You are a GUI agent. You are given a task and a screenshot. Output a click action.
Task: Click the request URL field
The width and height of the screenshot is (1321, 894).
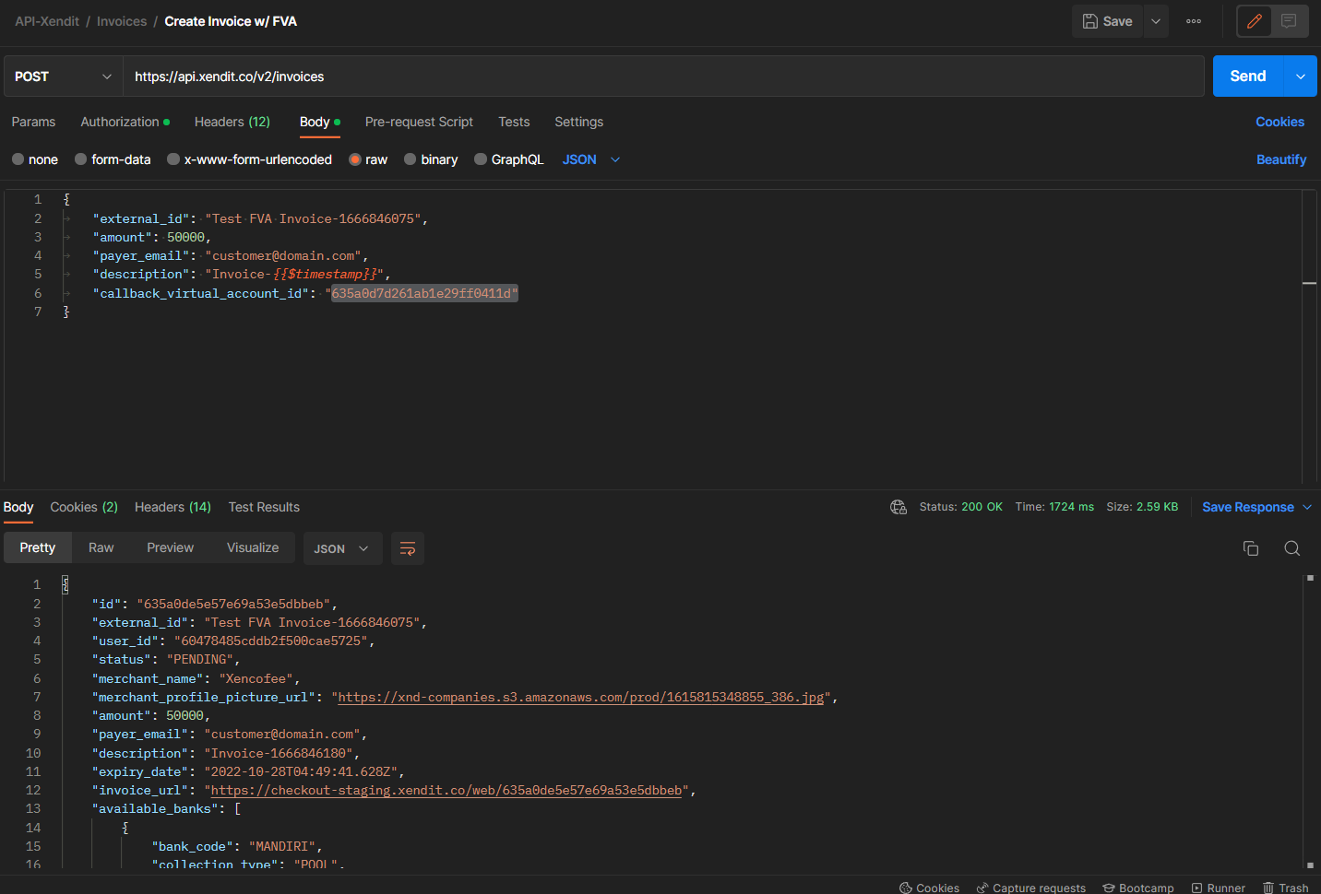point(663,76)
